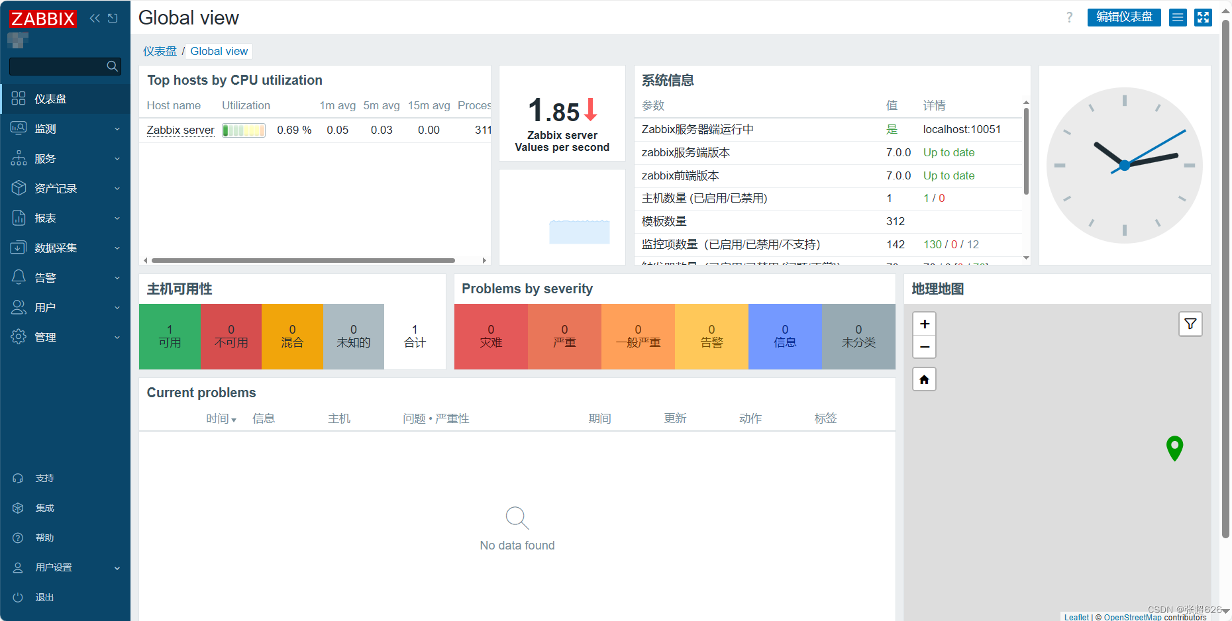Click the administration gear icon in sidebar
The image size is (1232, 621).
19,337
